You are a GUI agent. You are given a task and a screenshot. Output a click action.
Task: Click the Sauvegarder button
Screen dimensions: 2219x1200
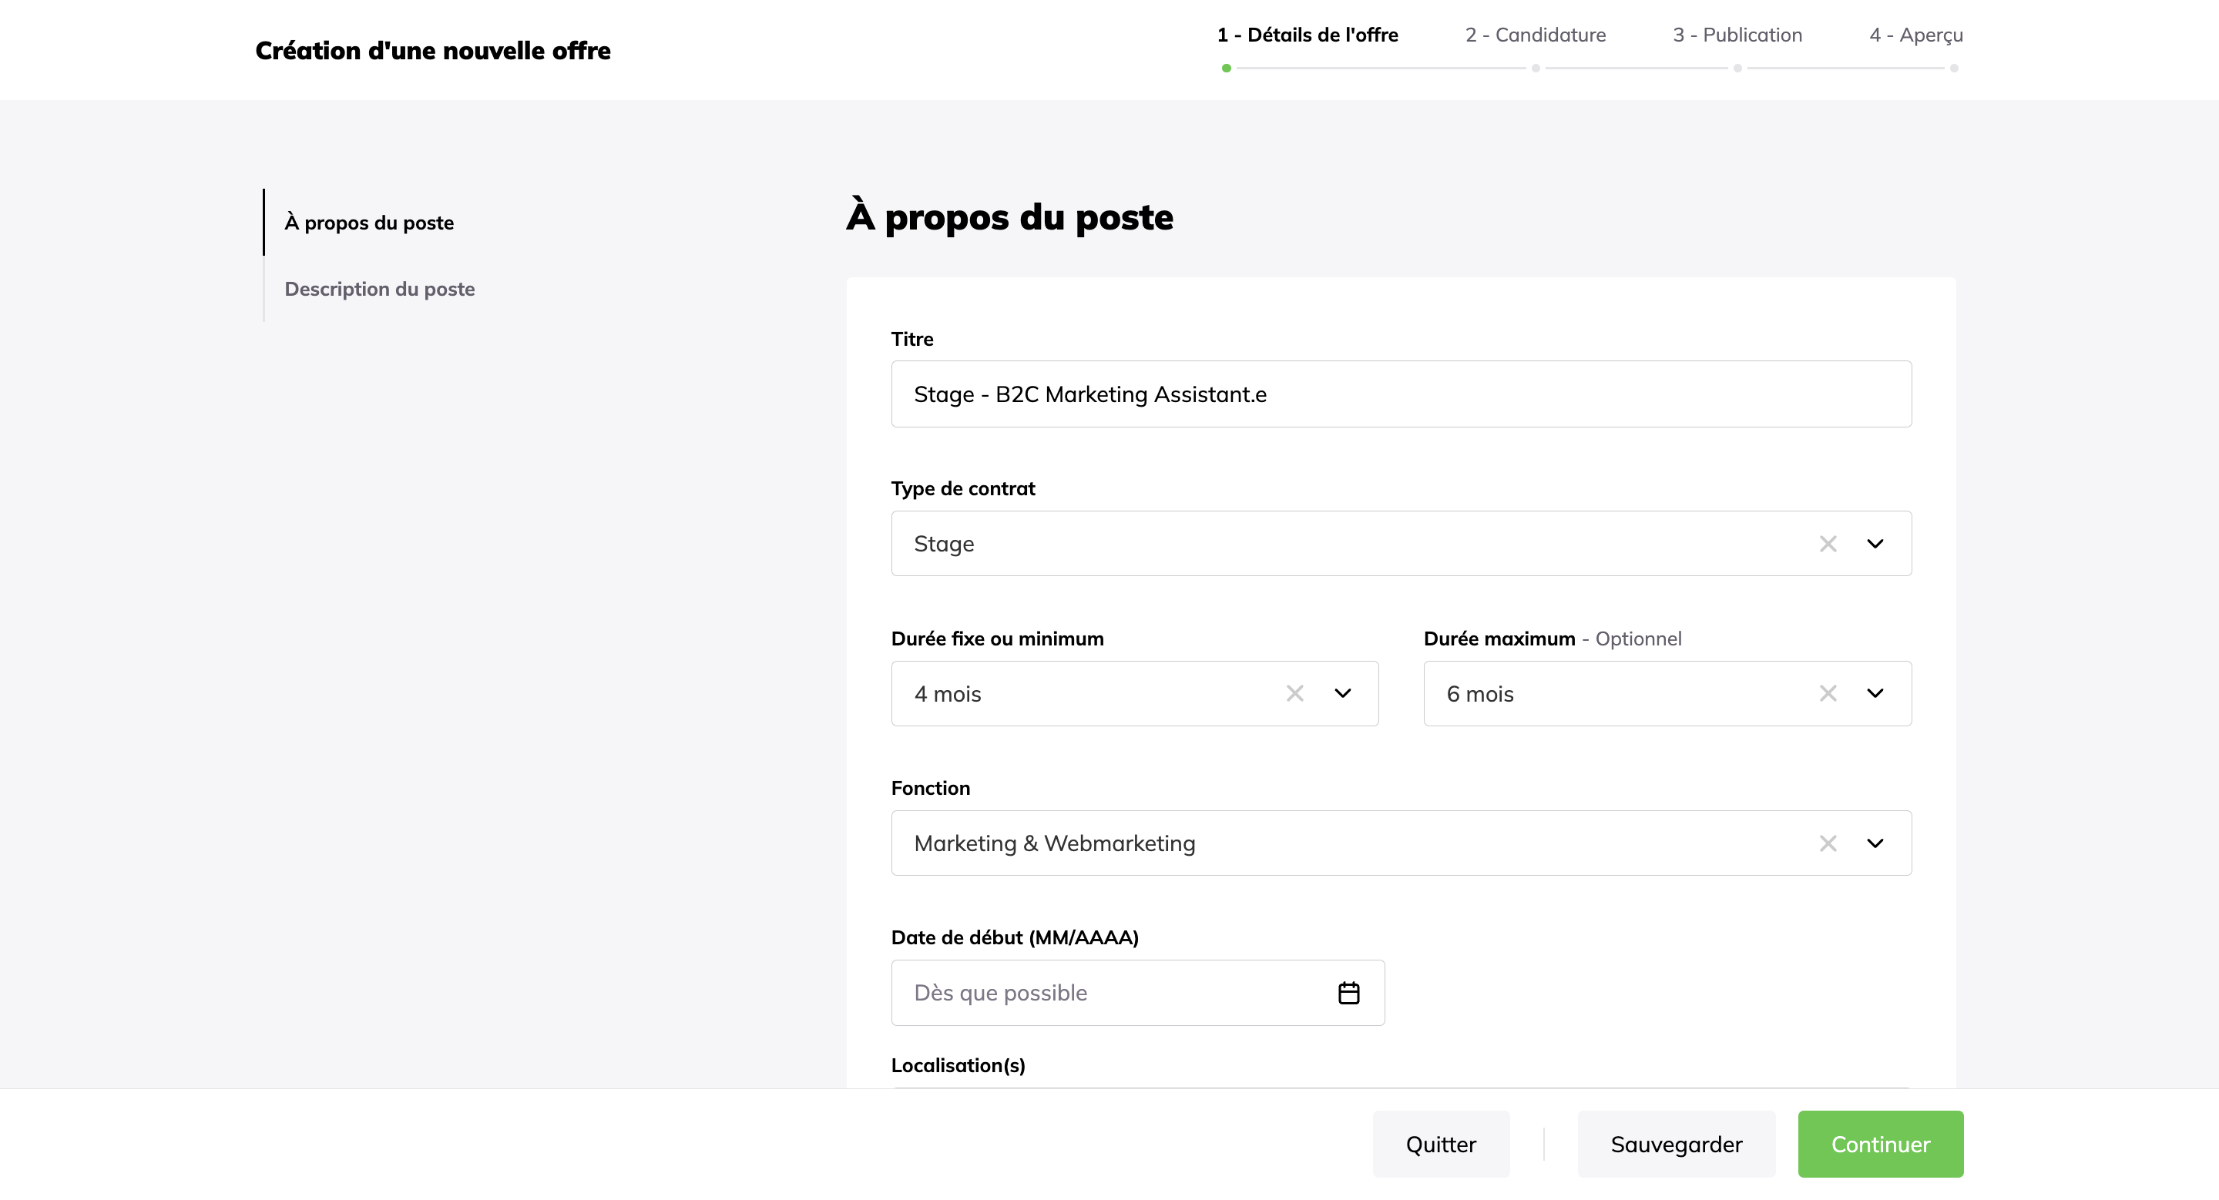[x=1676, y=1144]
